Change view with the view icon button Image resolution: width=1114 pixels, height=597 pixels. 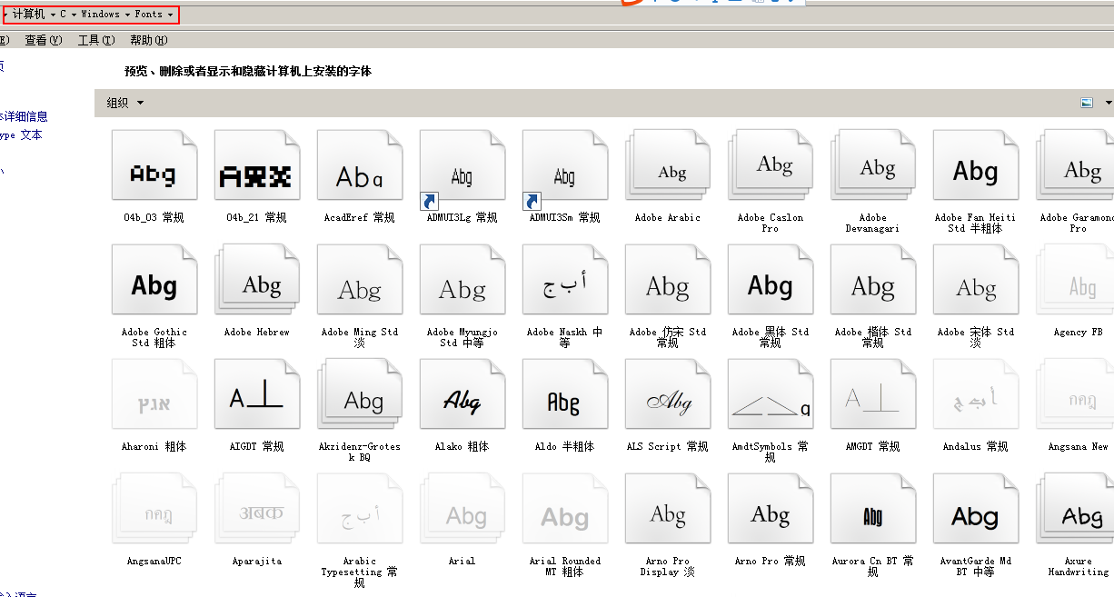point(1087,103)
